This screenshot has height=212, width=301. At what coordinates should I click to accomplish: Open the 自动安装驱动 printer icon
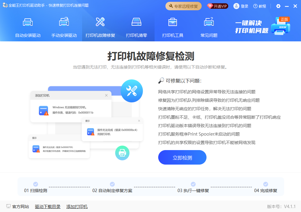(28, 22)
